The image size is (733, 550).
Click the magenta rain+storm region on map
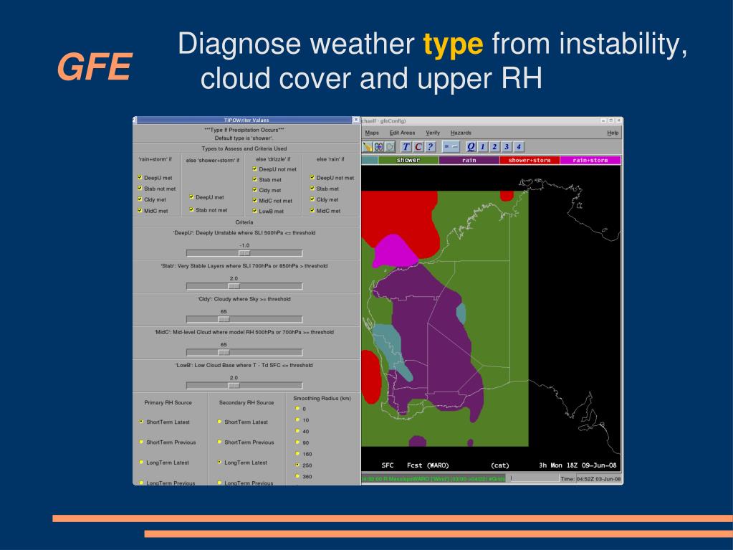point(396,252)
